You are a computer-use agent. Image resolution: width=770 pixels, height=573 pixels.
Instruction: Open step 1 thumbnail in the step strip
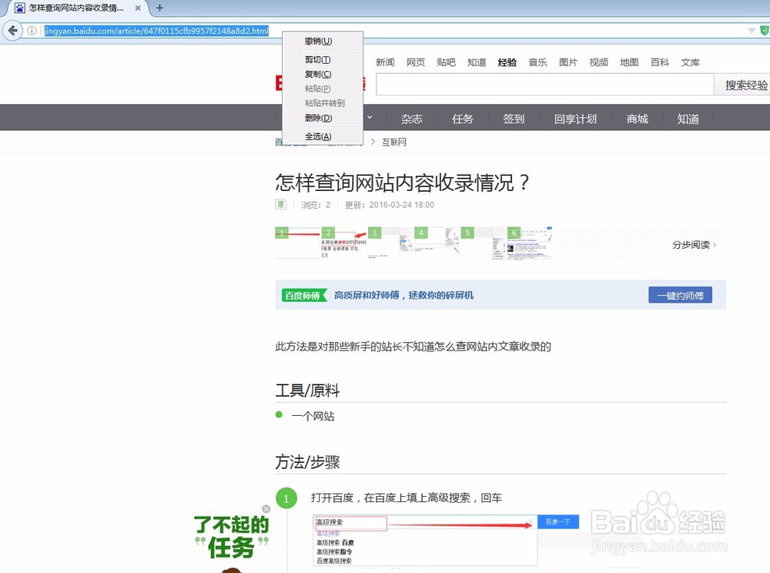coord(297,243)
